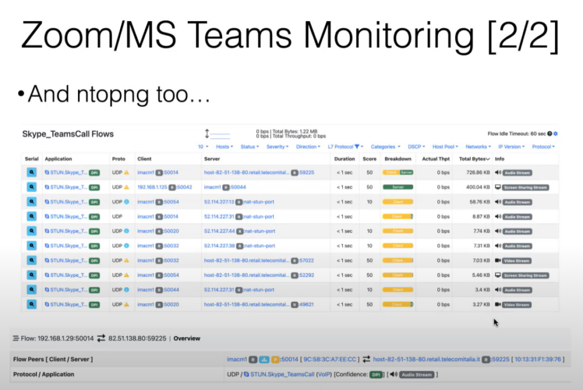583x390 pixels.
Task: Open server link 52.114.227.38
Action: click(219, 246)
